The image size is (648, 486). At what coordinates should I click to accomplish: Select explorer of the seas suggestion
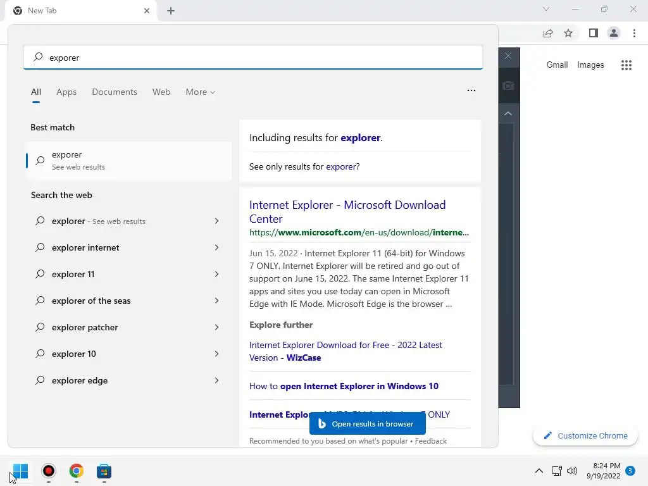pos(120,301)
